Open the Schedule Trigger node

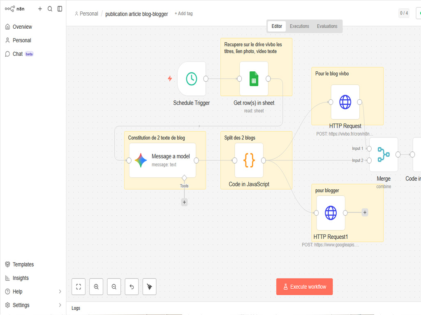191,79
